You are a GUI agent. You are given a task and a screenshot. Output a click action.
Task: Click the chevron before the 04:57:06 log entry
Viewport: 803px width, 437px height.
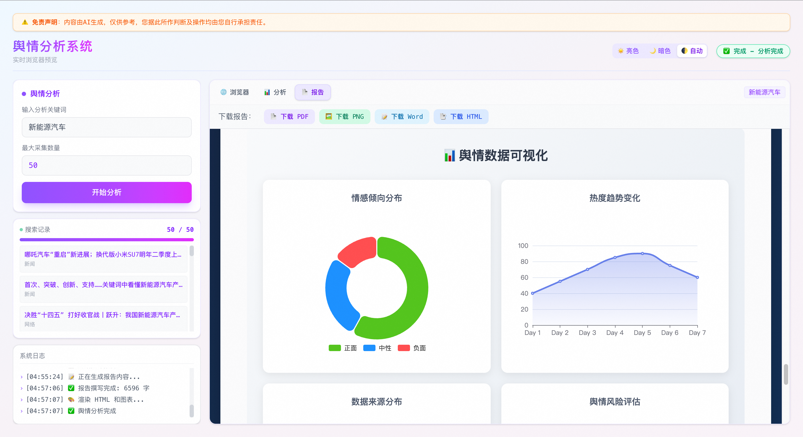coord(22,388)
